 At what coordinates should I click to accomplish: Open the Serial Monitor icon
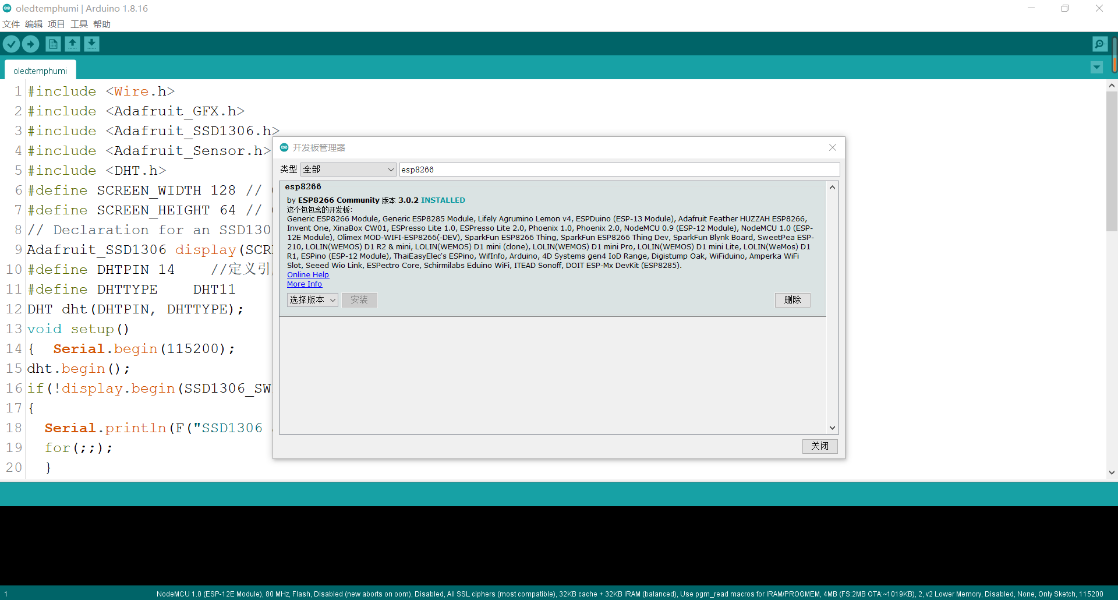tap(1099, 44)
